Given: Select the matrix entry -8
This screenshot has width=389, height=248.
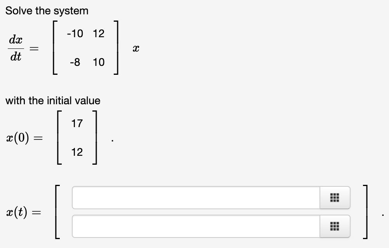Looking at the screenshot, I should (76, 62).
